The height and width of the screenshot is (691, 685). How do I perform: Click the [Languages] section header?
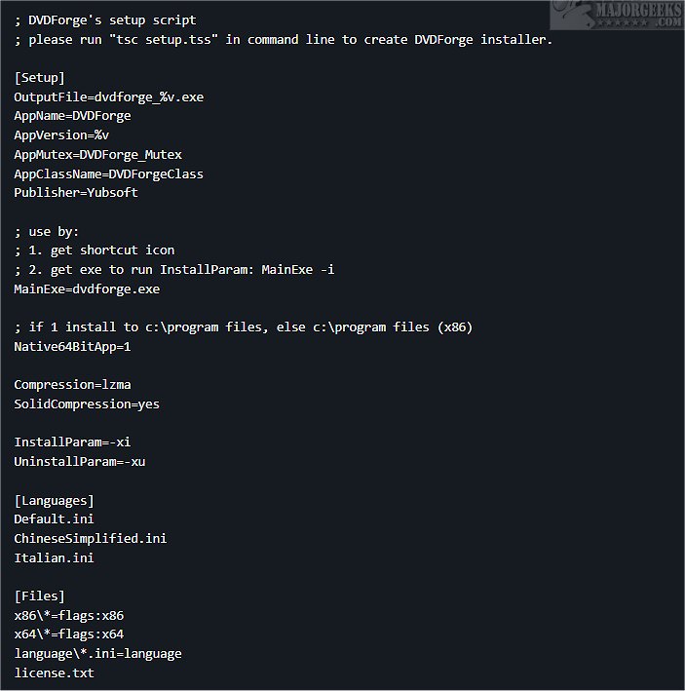pyautogui.click(x=54, y=501)
